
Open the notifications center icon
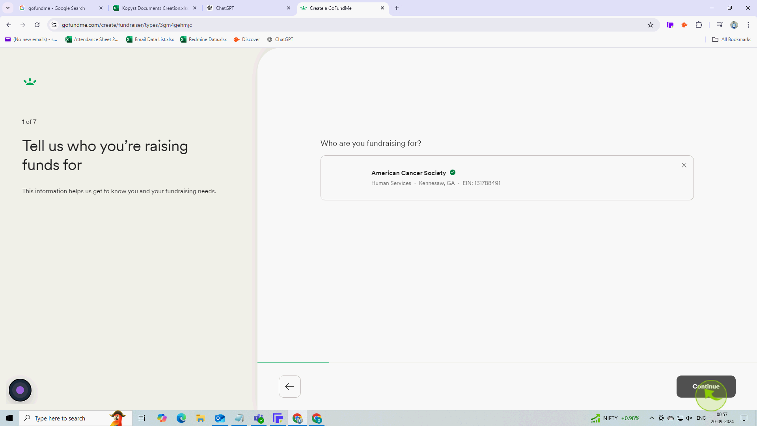point(744,418)
